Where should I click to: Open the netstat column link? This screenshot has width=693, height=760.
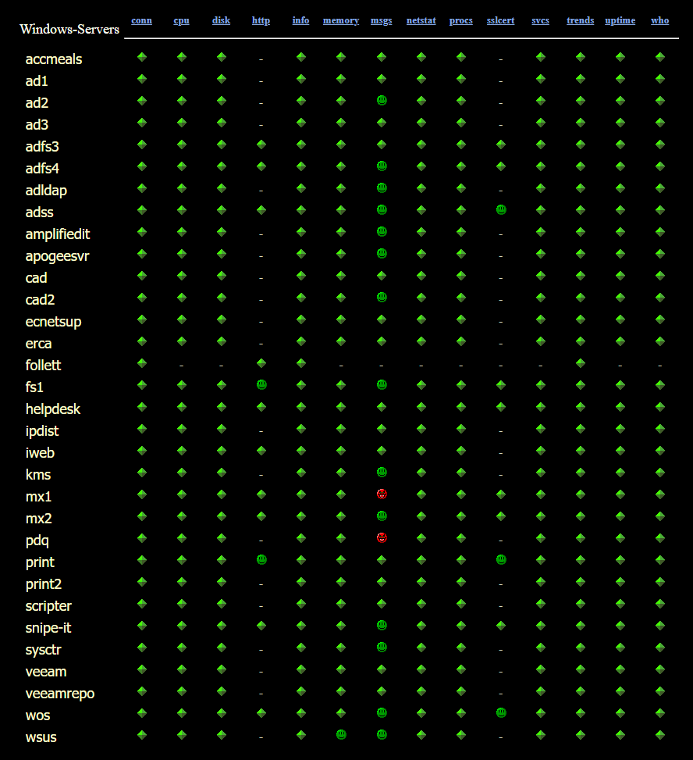(x=421, y=20)
